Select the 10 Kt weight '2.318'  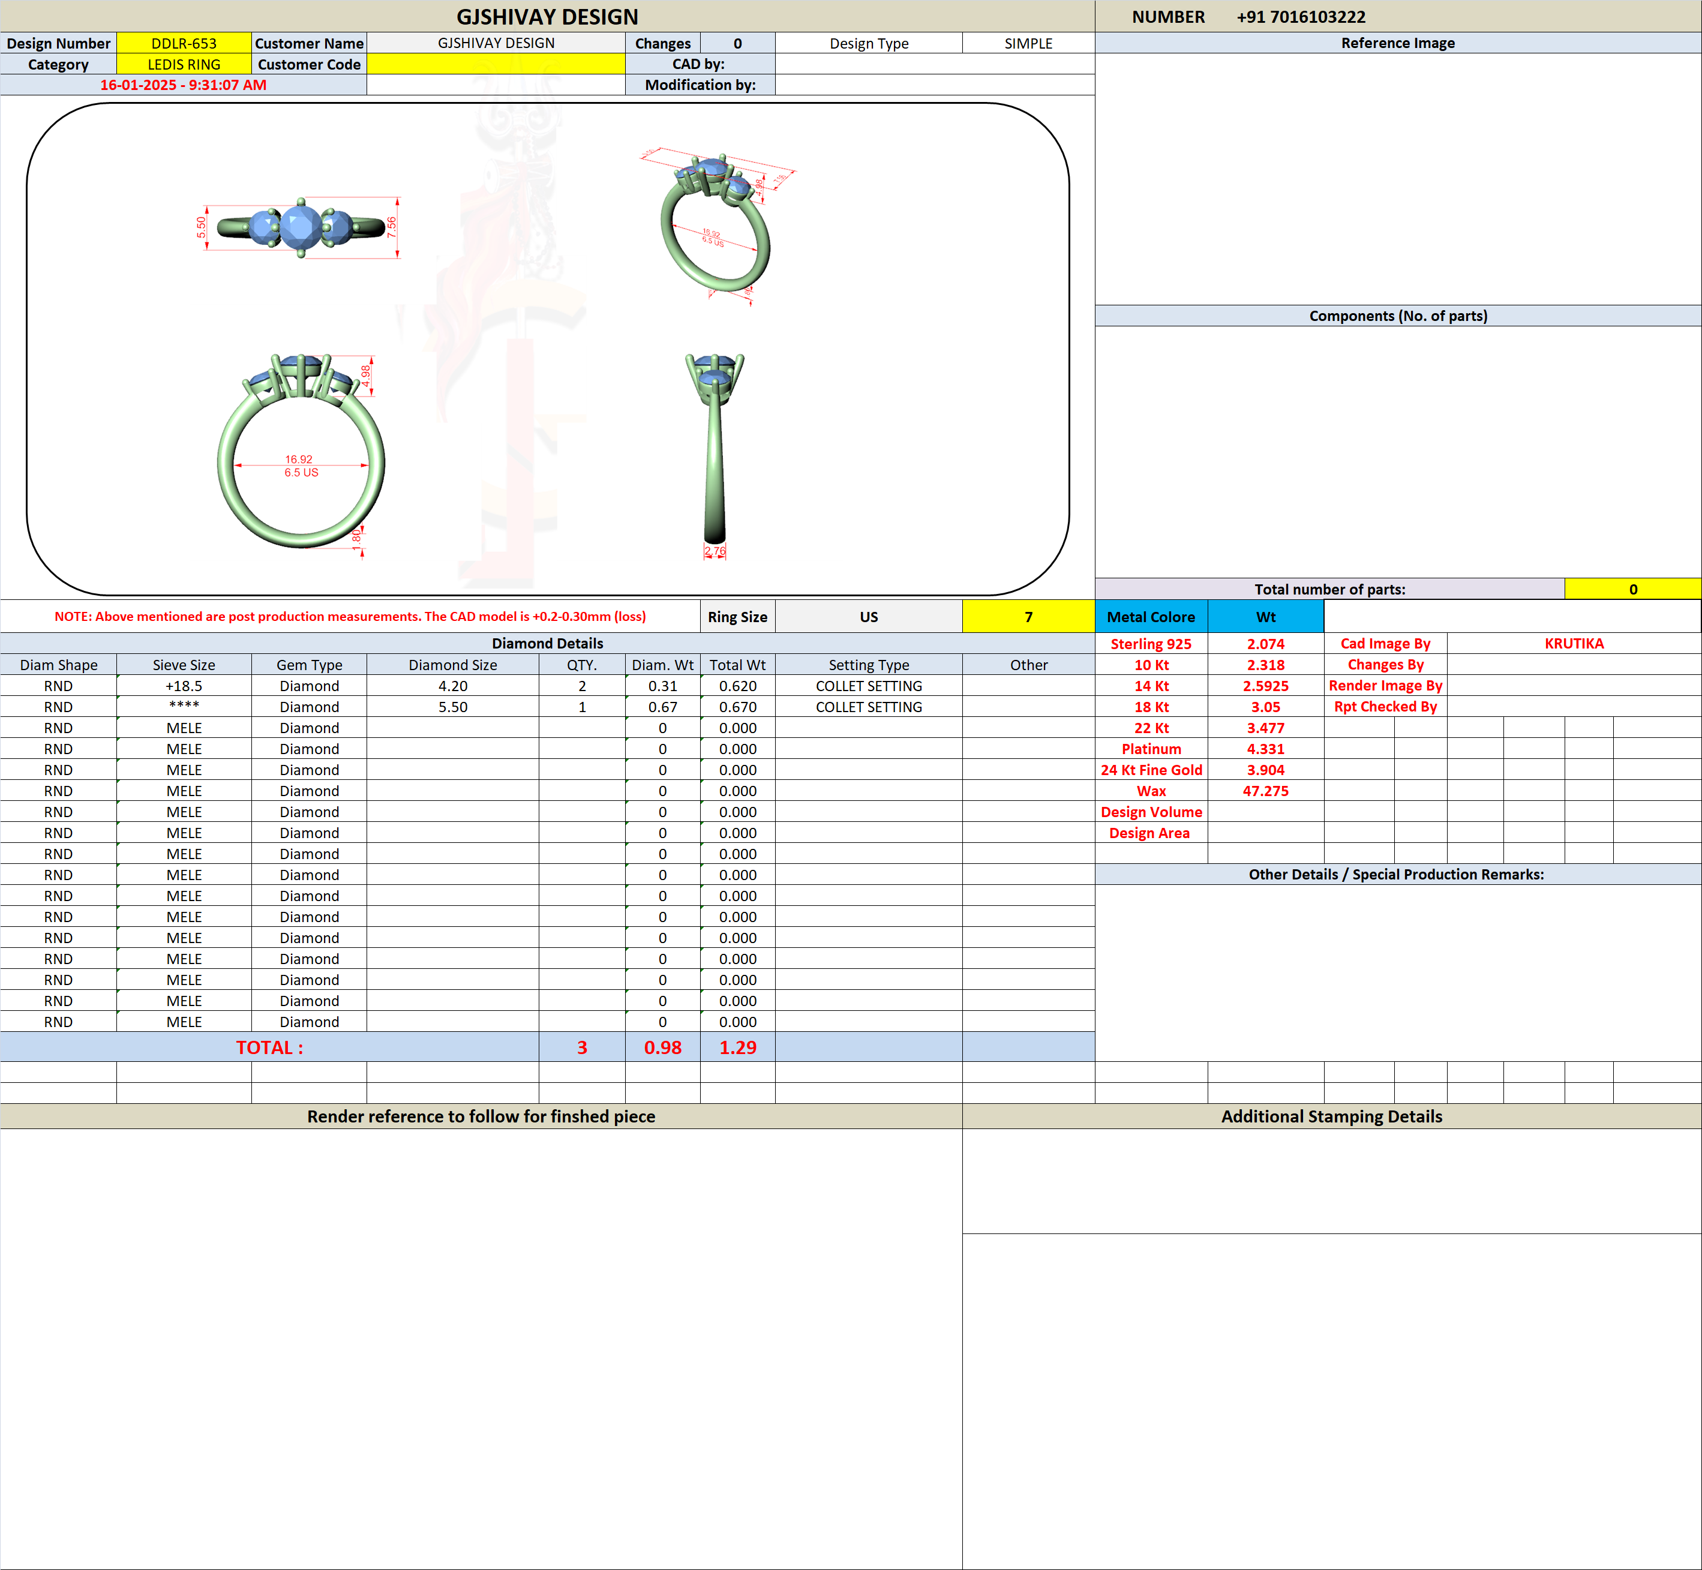pyautogui.click(x=1265, y=665)
